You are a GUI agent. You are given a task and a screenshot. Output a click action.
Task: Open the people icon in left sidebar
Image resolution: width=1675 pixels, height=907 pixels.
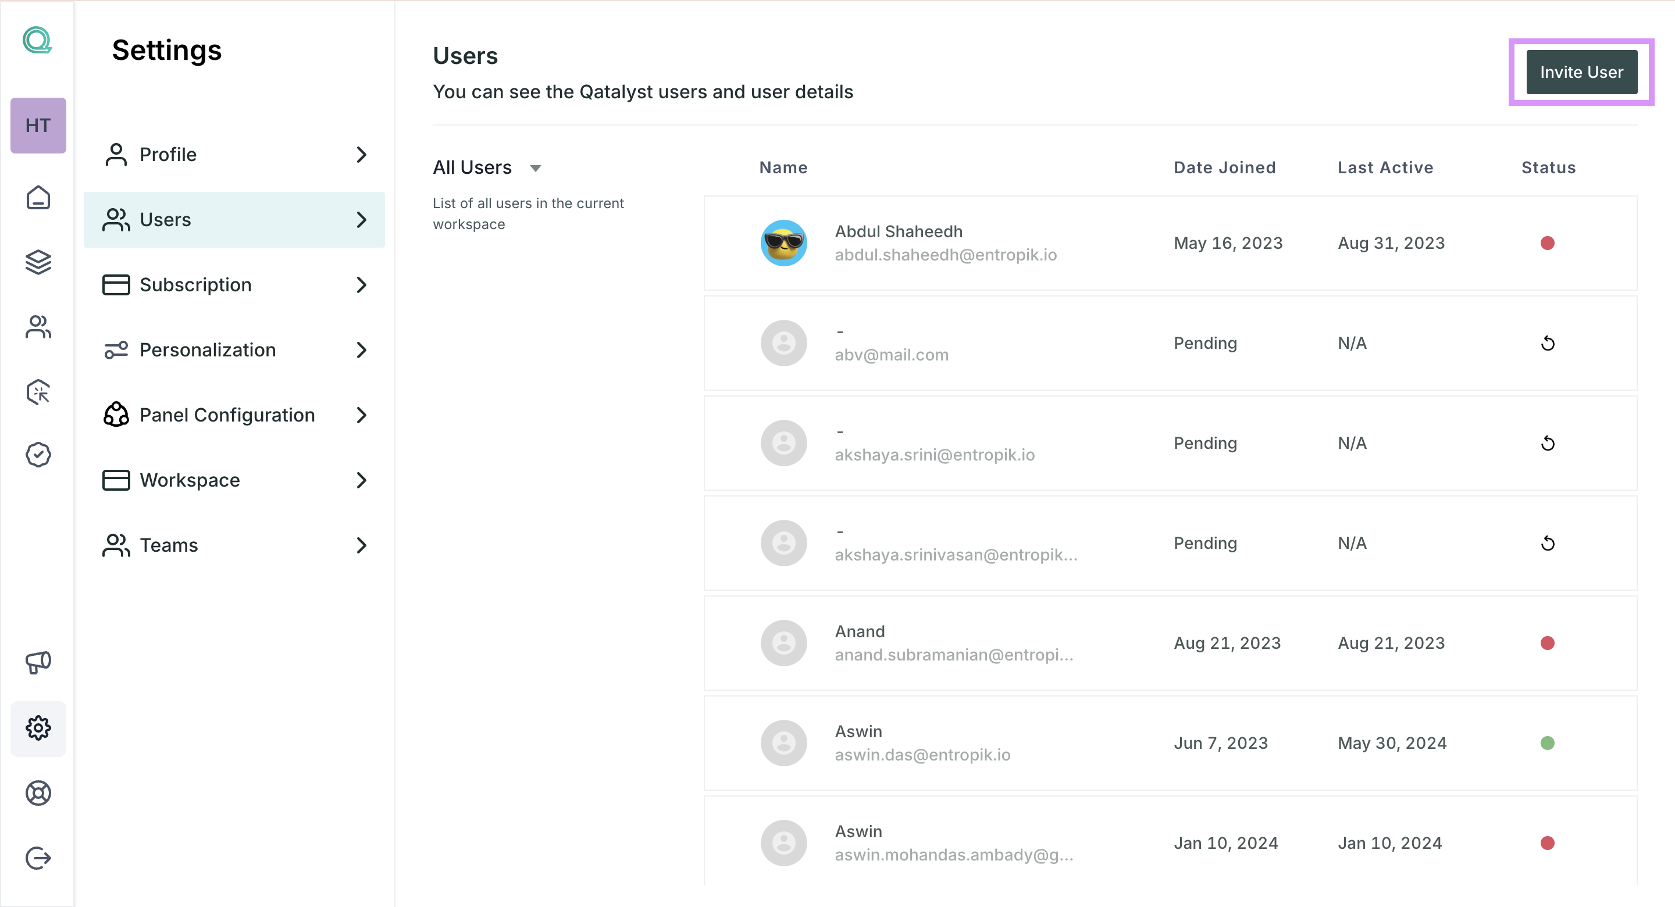click(x=38, y=327)
